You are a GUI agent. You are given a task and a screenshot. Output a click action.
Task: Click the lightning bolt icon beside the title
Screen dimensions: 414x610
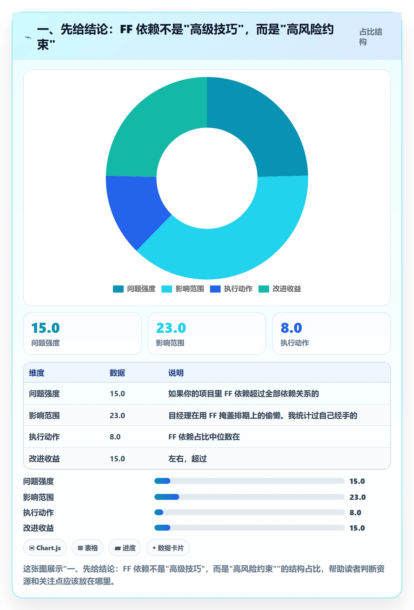(x=28, y=37)
